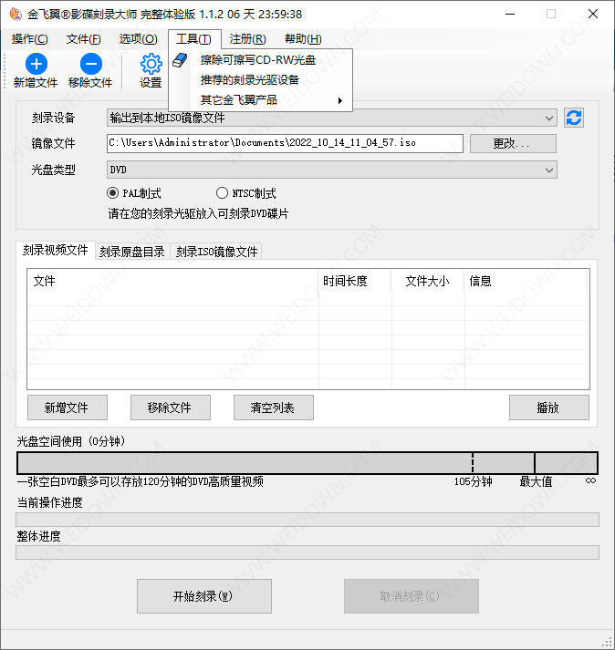Screen dimensions: 615x650
Task: Switch to the 刻录原盘目录 tab
Action: coord(132,252)
